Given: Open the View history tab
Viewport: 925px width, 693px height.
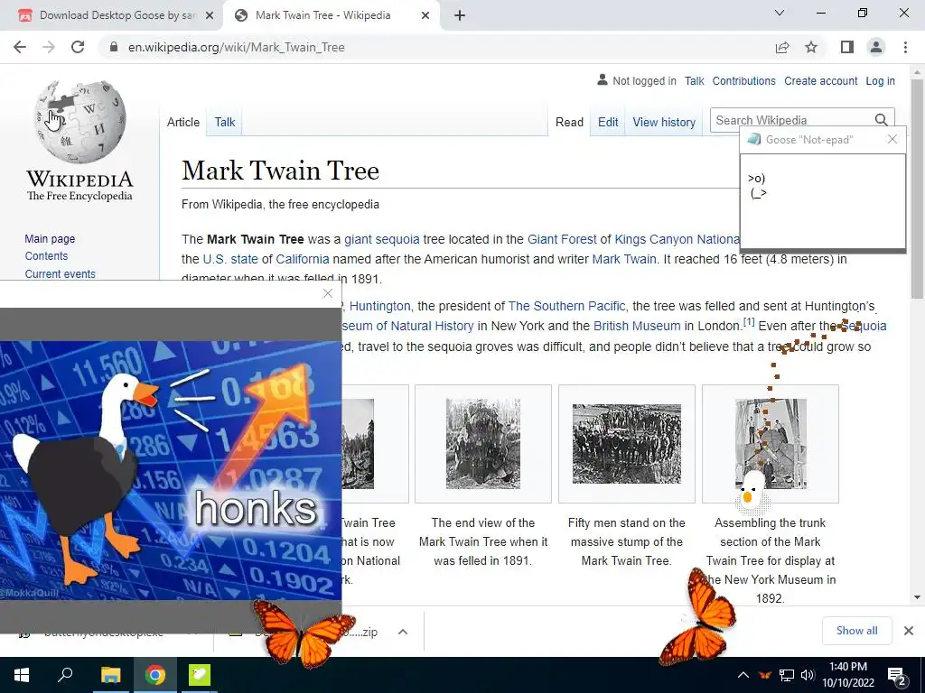Looking at the screenshot, I should [x=664, y=122].
